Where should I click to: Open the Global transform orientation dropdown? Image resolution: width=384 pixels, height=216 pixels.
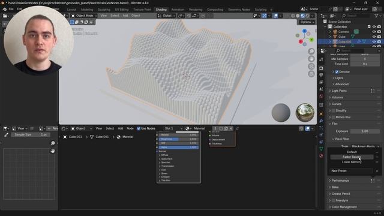167,16
